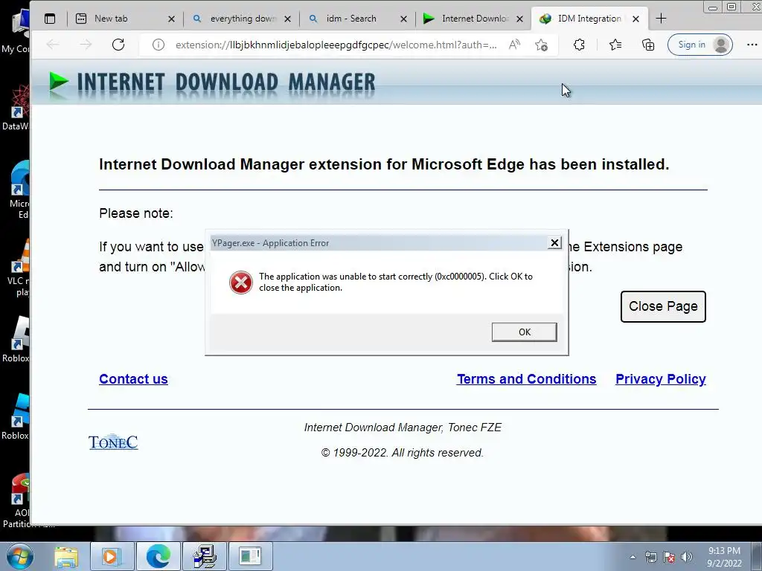Viewport: 762px width, 571px height.
Task: View site information icon in address bar
Action: pyautogui.click(x=158, y=45)
